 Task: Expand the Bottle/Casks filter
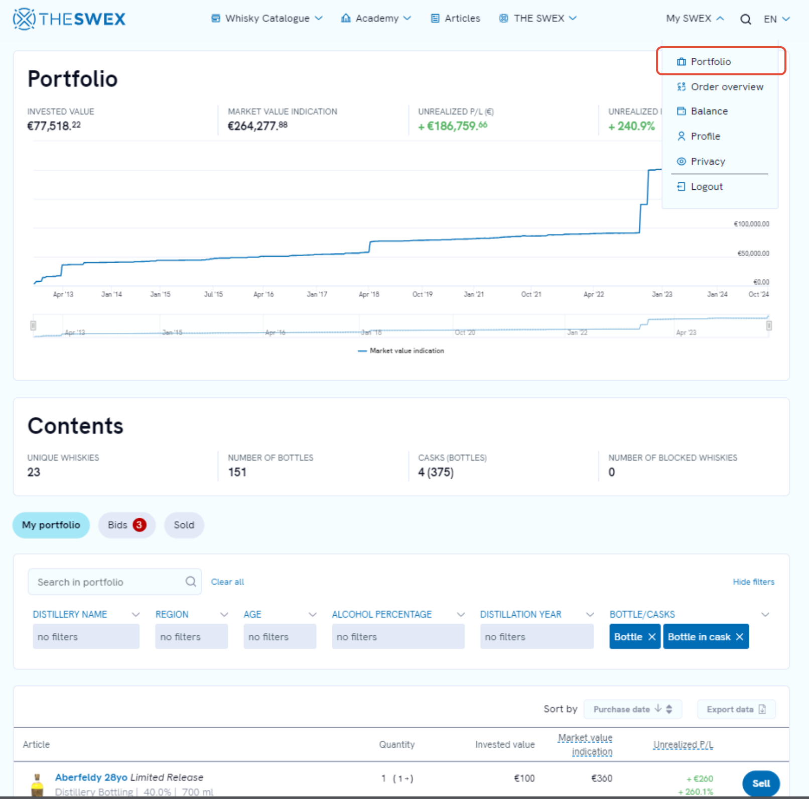[x=765, y=615]
